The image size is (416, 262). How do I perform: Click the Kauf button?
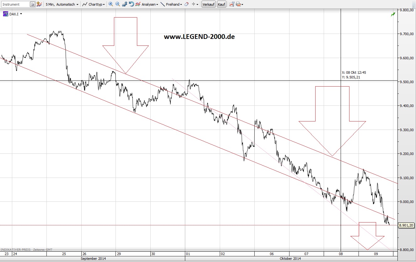point(222,4)
